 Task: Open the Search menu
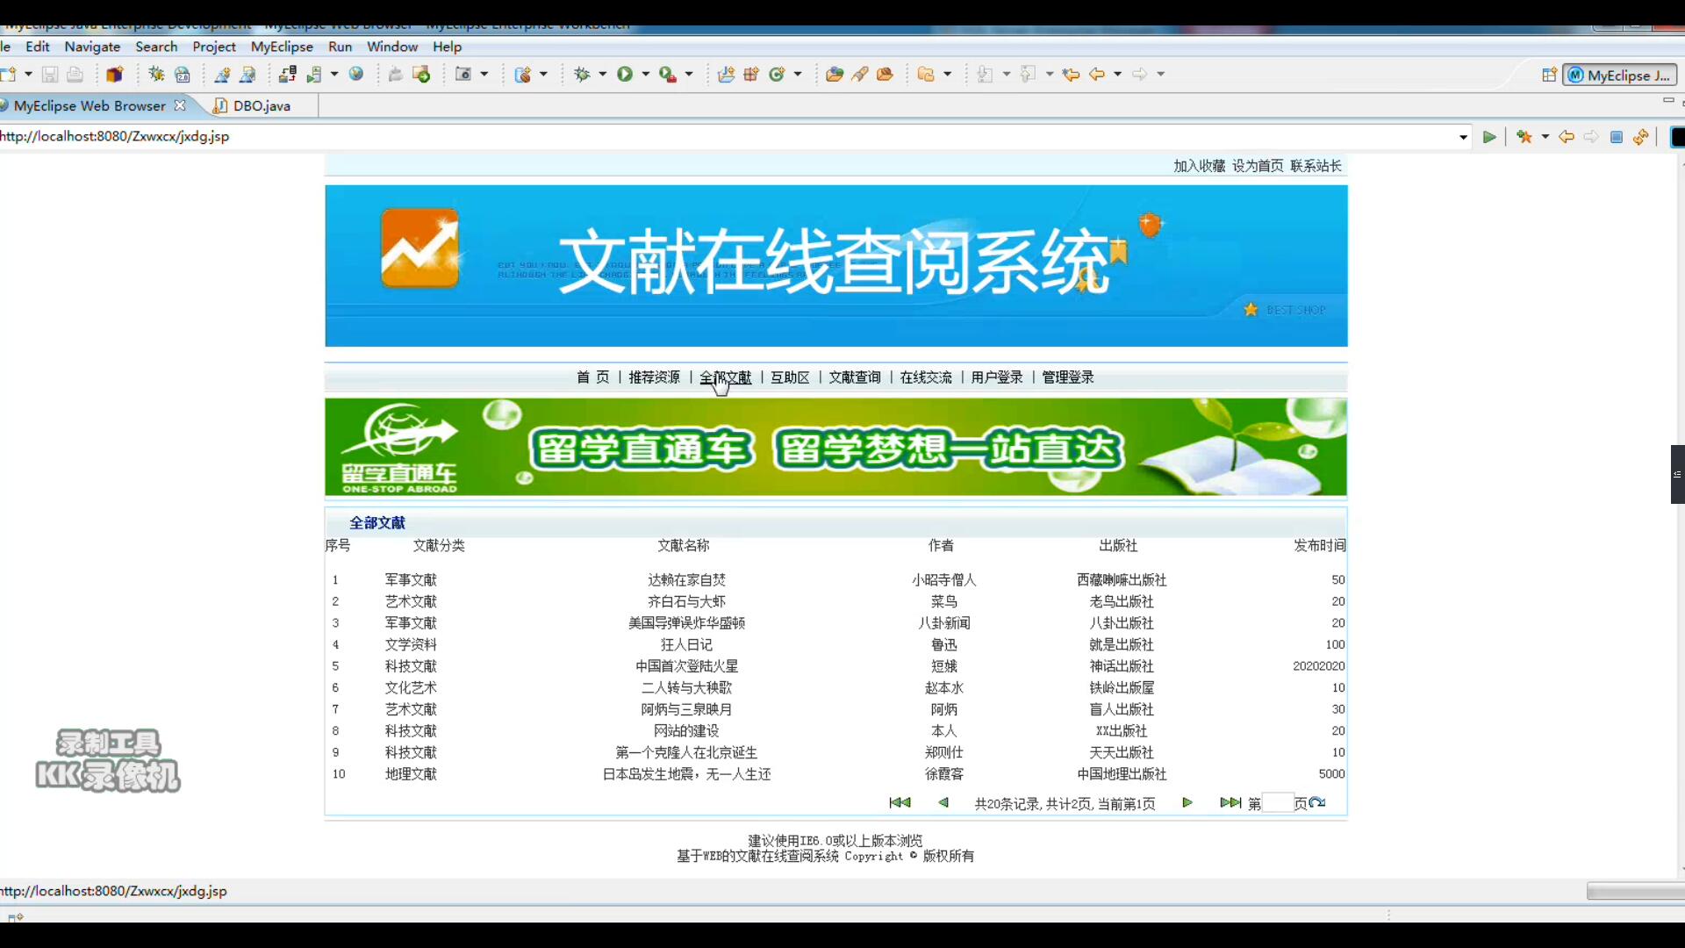156,47
